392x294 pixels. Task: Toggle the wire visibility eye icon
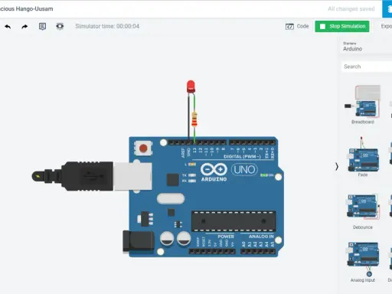60,26
